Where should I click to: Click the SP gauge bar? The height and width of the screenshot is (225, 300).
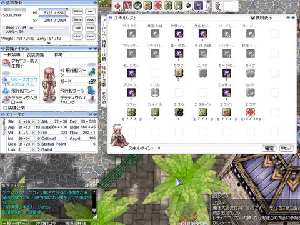54,16
